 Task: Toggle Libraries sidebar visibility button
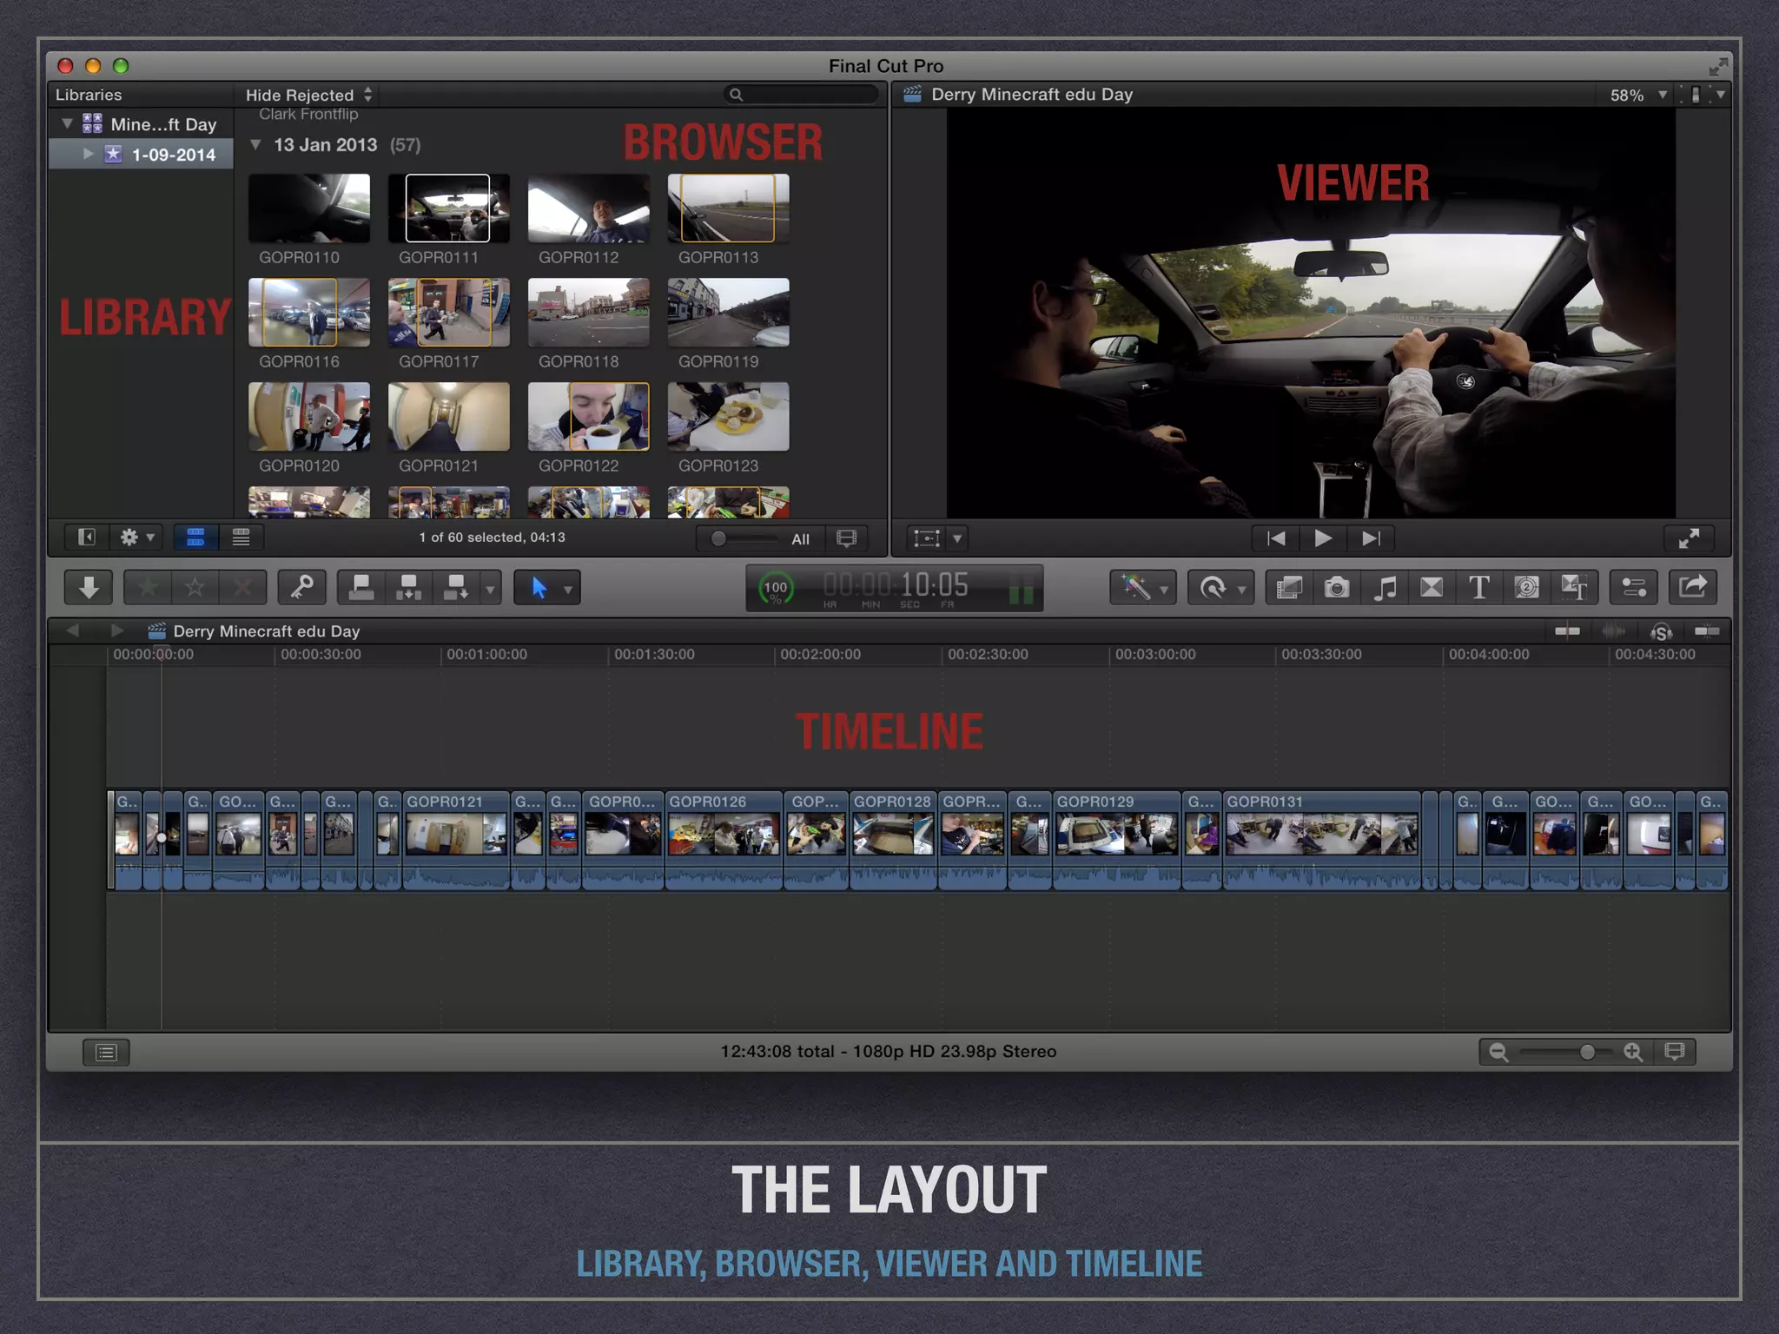(x=87, y=538)
